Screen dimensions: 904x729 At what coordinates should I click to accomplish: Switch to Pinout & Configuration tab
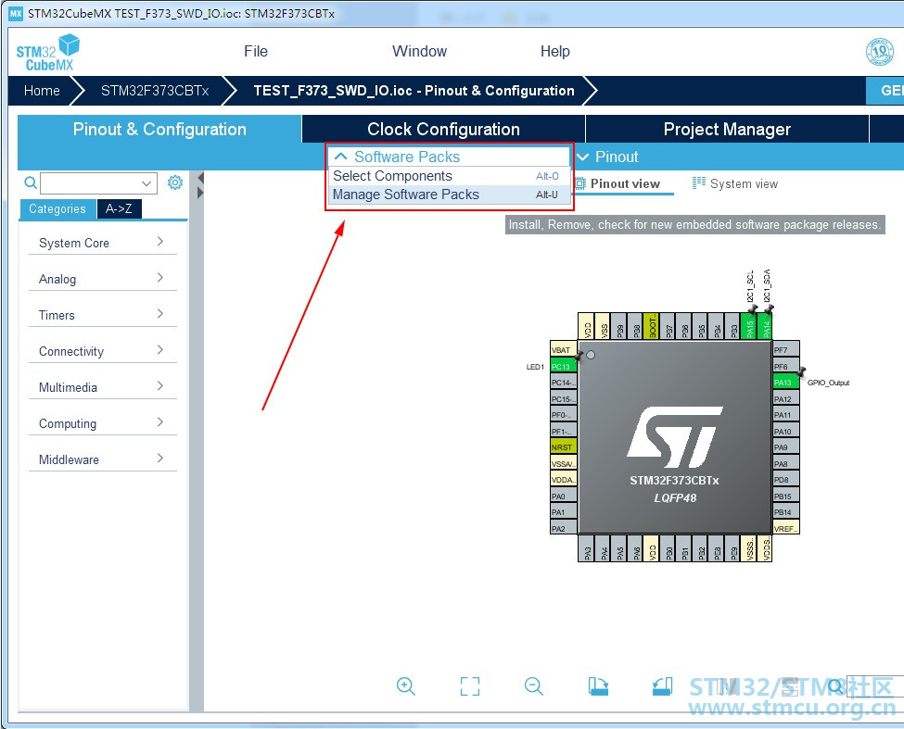tap(159, 129)
